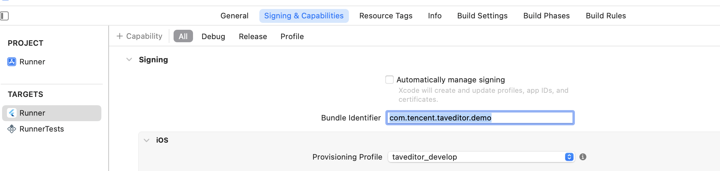Select the Debug configuration filter

click(x=213, y=36)
